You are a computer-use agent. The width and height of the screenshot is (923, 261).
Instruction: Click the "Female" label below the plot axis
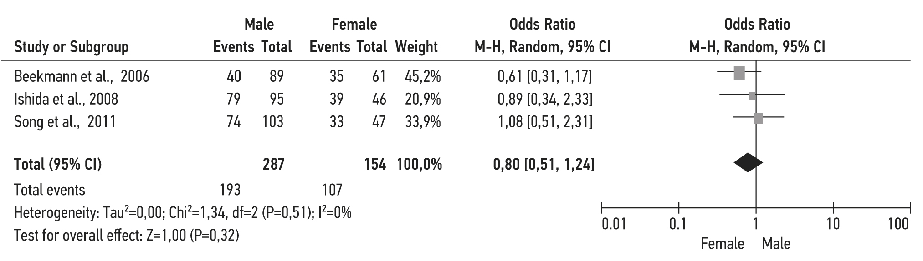pos(722,244)
